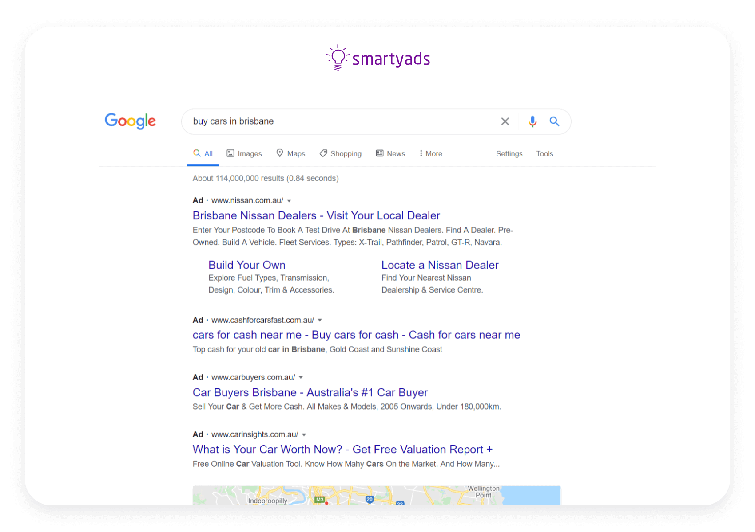Open the 'Build Your Own' sitelink
The height and width of the screenshot is (532, 755).
[247, 265]
